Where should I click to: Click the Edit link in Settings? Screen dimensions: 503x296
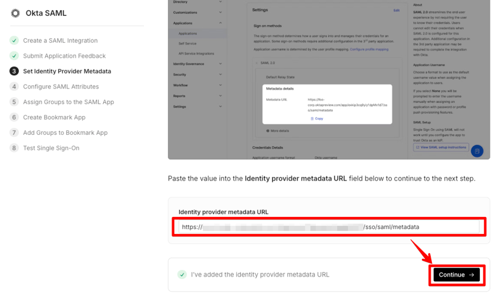tap(396, 11)
